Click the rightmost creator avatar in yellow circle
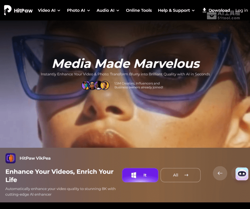 (105, 85)
